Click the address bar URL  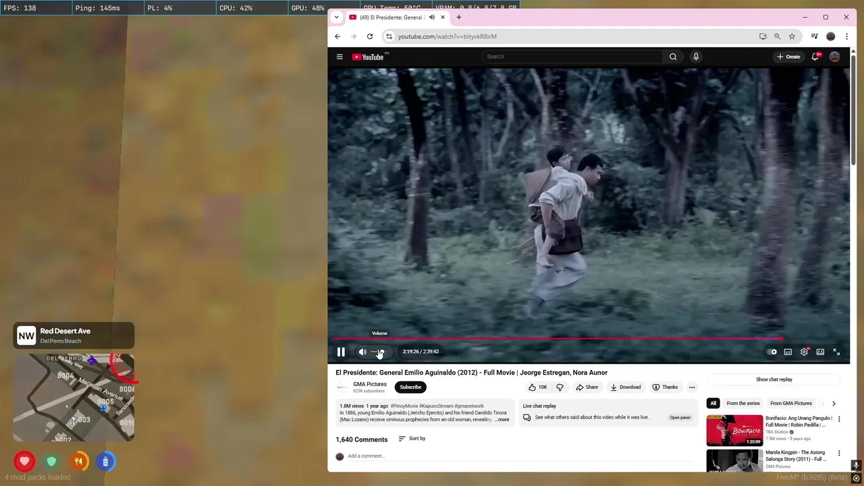[x=448, y=36]
